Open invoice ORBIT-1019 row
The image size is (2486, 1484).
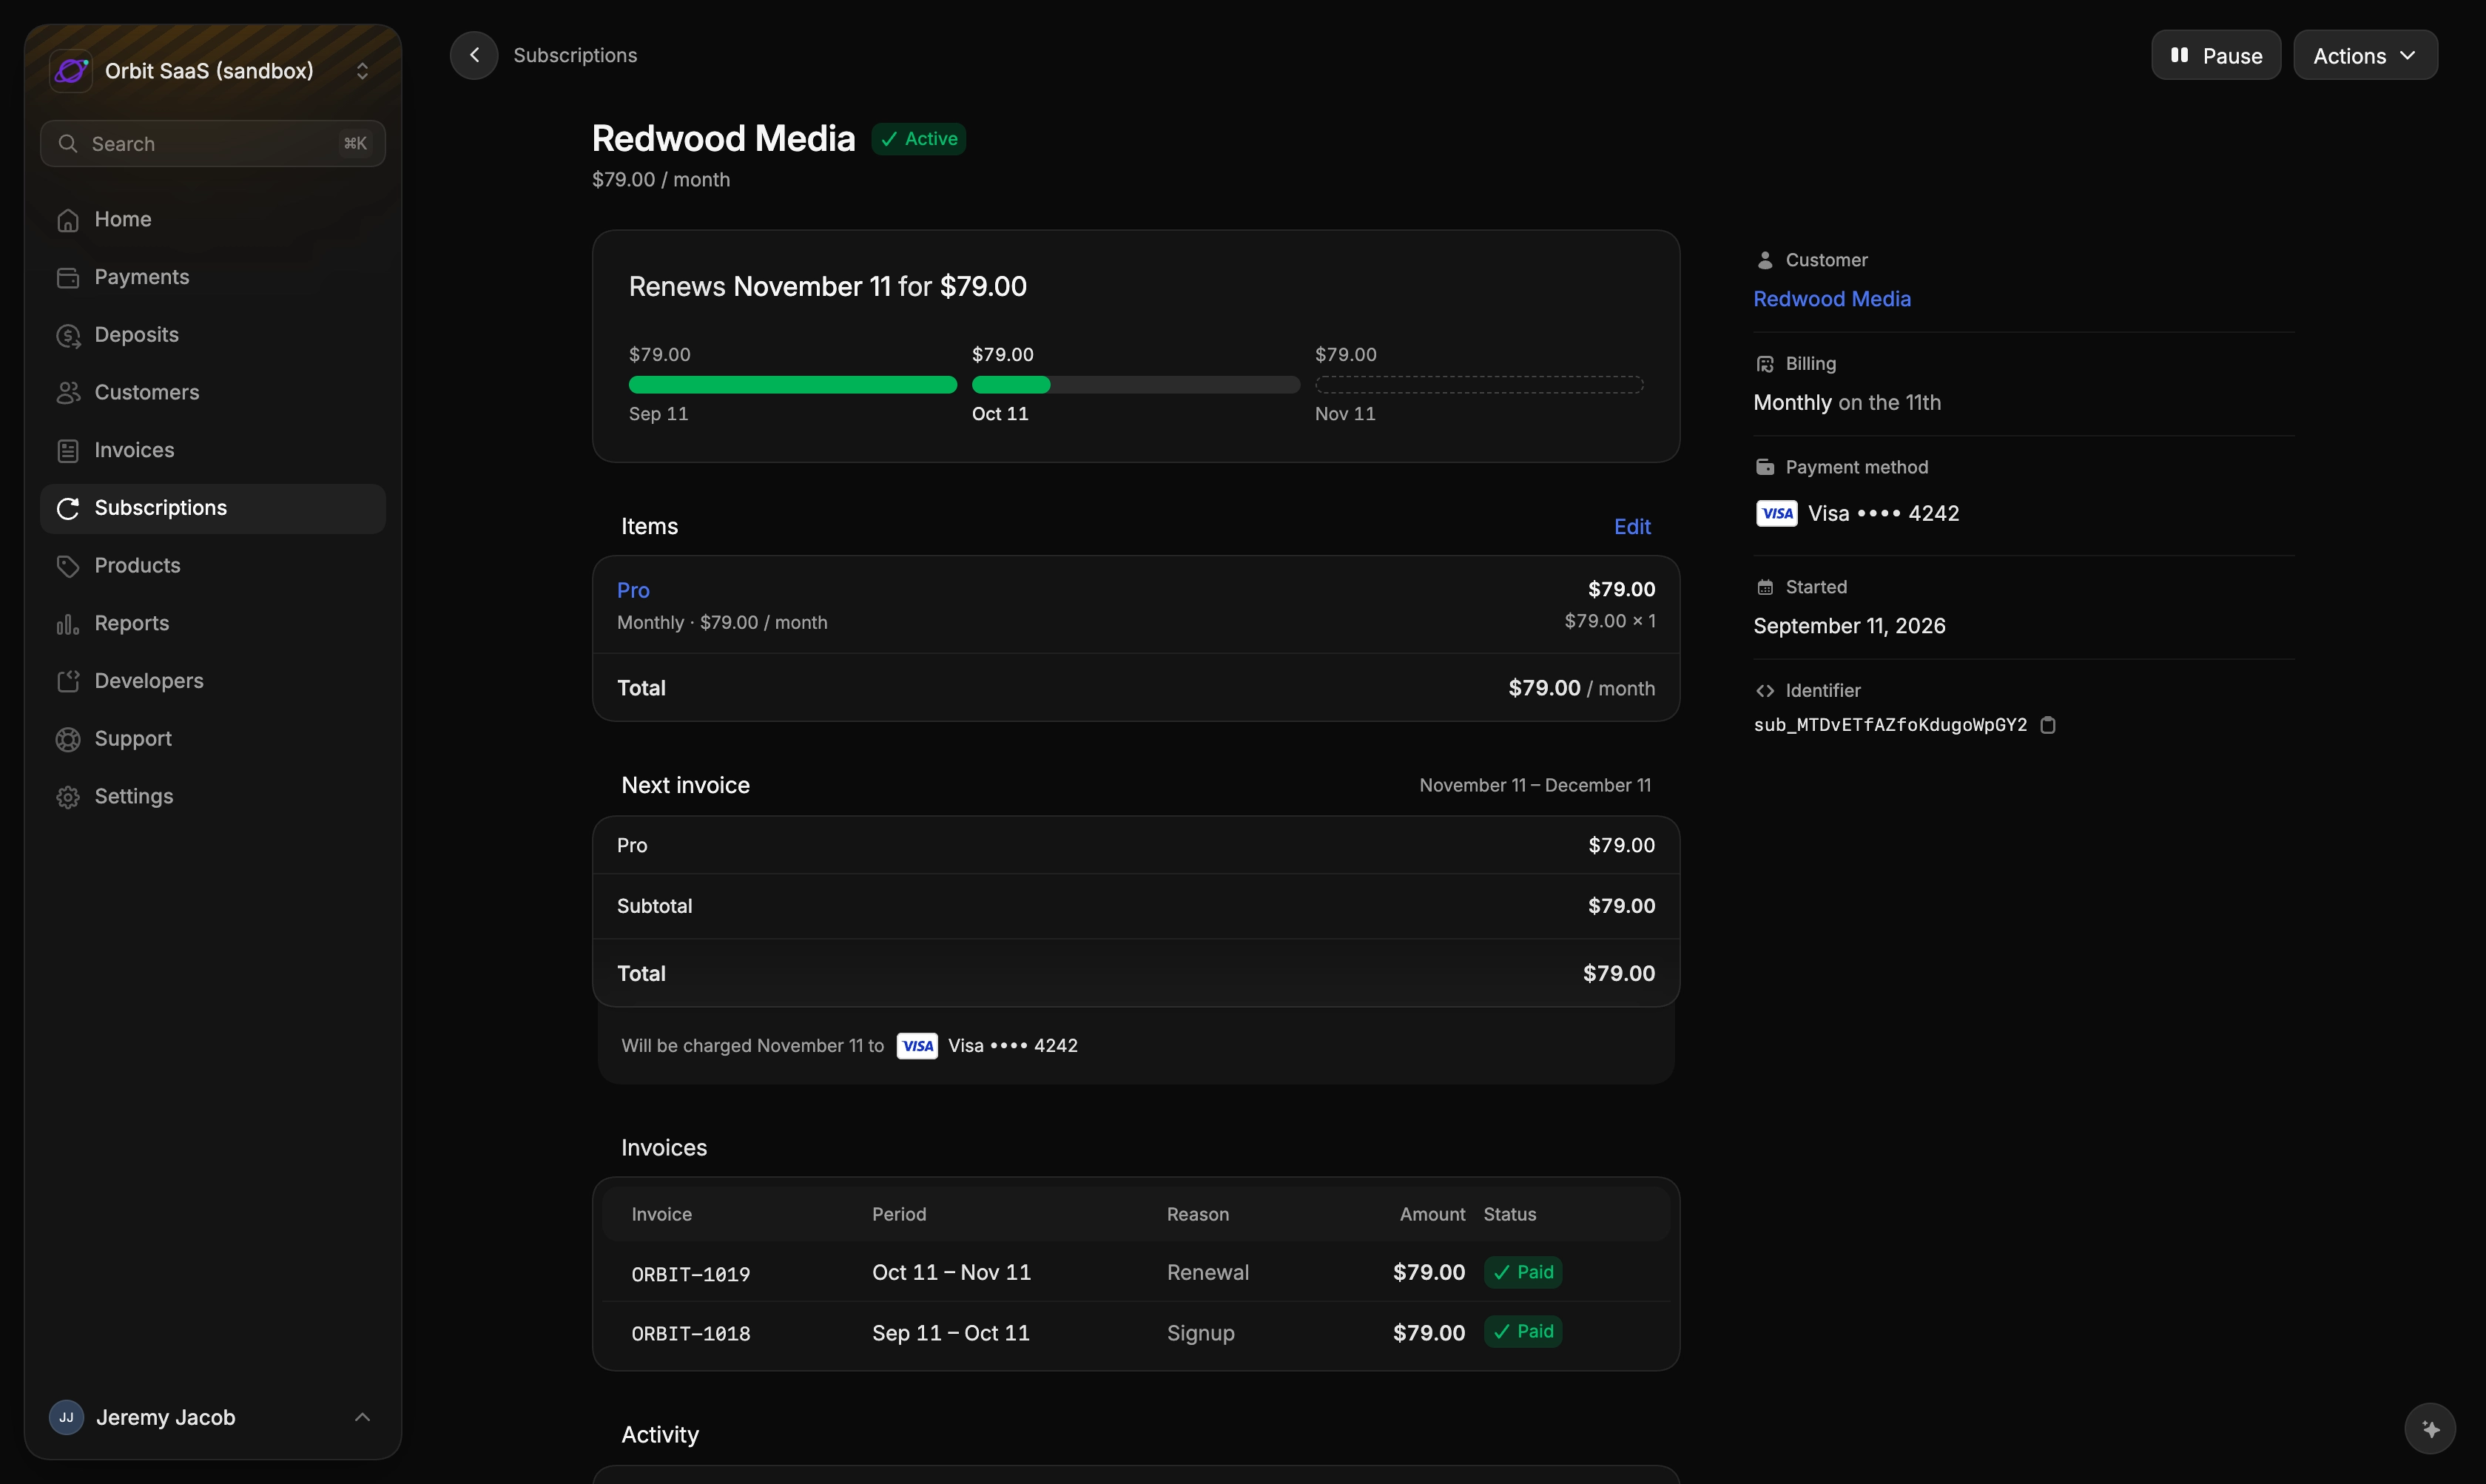[x=1136, y=1272]
